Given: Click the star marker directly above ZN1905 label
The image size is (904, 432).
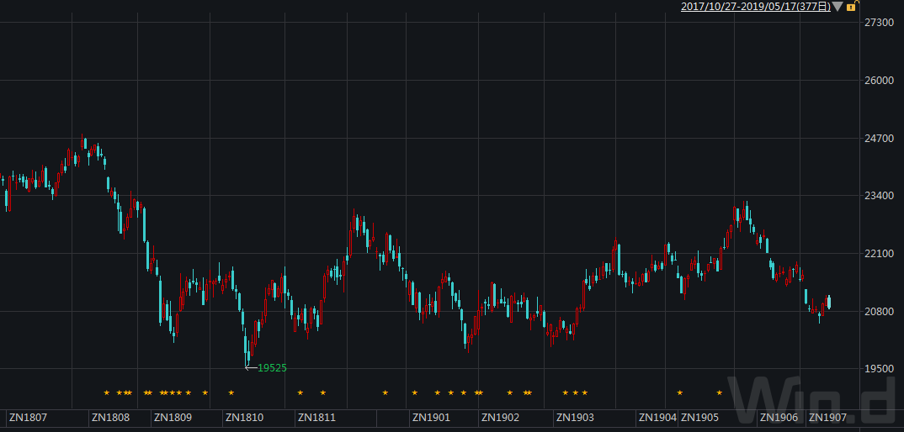Looking at the screenshot, I should point(680,392).
